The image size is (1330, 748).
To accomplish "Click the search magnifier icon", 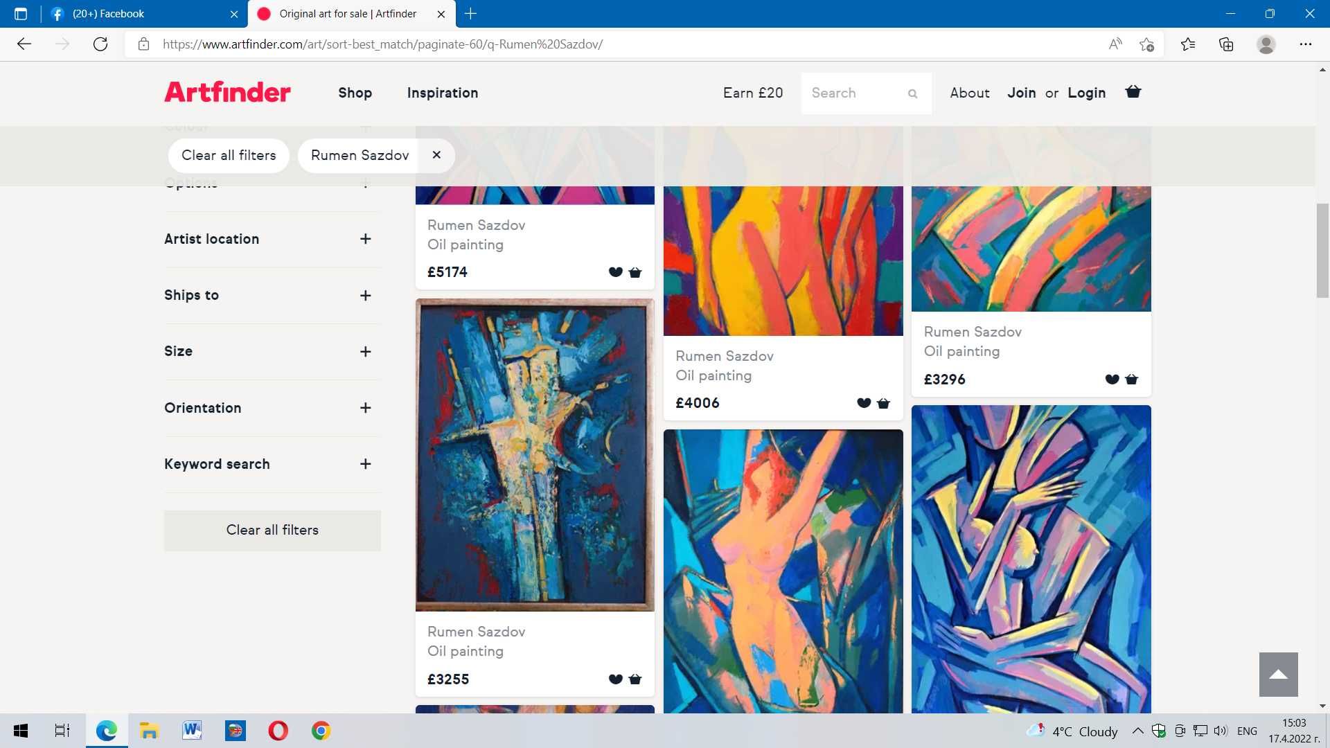I will coord(913,93).
